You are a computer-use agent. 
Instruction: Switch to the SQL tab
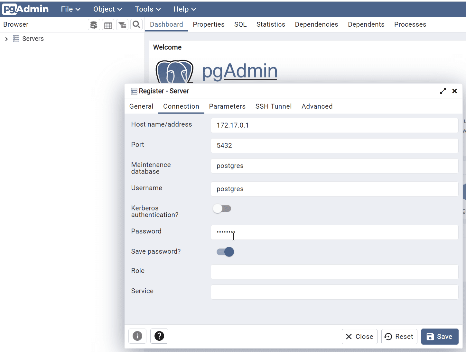coord(240,24)
